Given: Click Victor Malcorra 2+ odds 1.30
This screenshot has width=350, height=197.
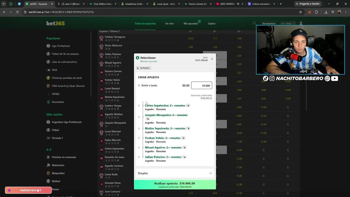Looking at the screenshot, I should (x=215, y=47).
